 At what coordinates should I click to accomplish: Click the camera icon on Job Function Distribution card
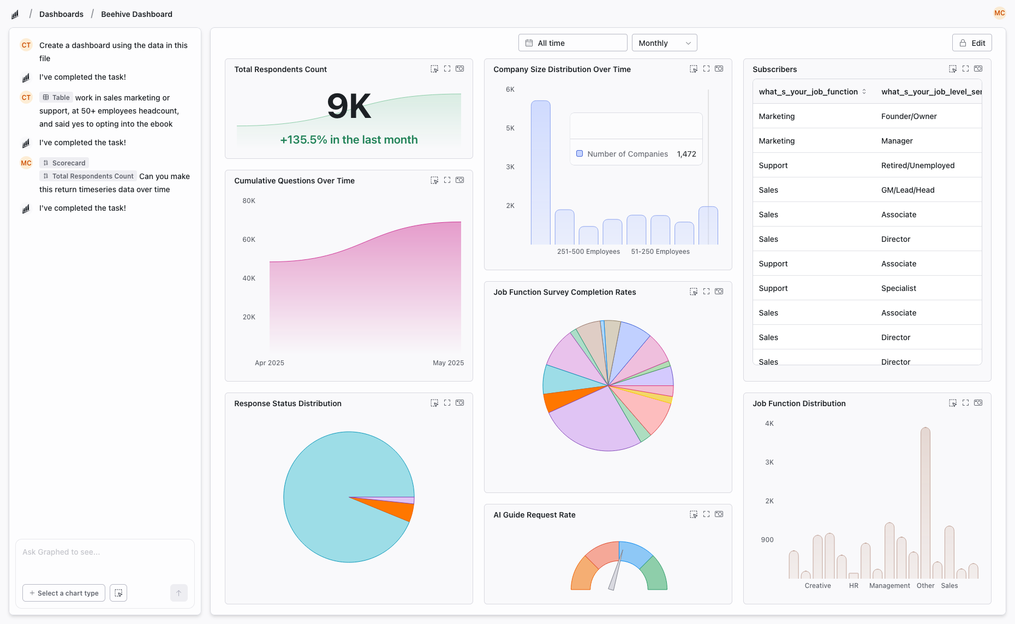978,403
